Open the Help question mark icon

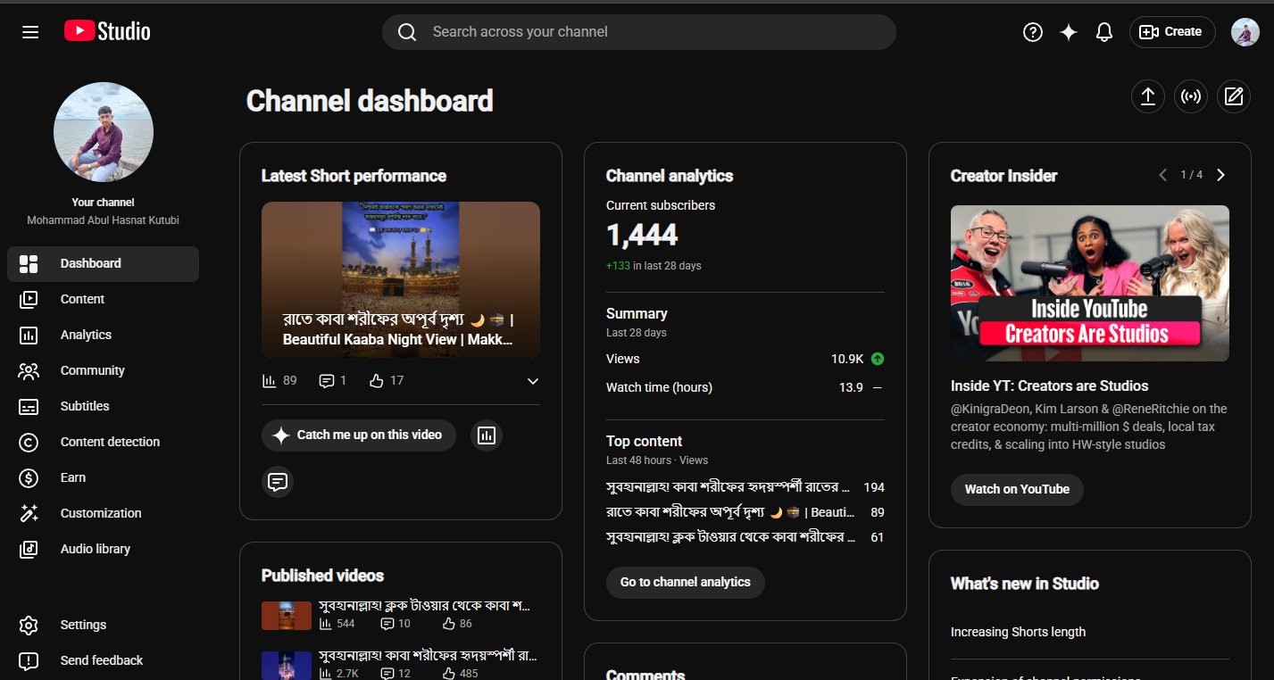[1033, 32]
